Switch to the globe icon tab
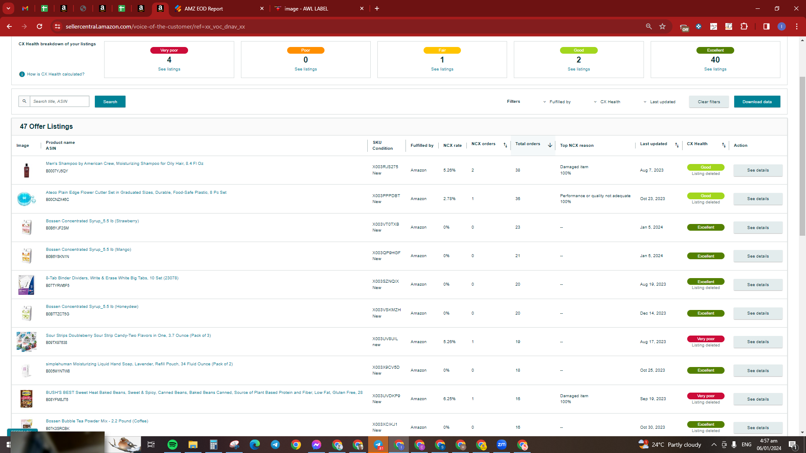The width and height of the screenshot is (806, 453). pos(83,8)
